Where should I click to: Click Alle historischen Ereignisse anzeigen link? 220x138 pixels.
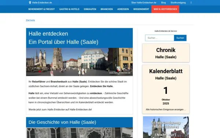point(166,109)
